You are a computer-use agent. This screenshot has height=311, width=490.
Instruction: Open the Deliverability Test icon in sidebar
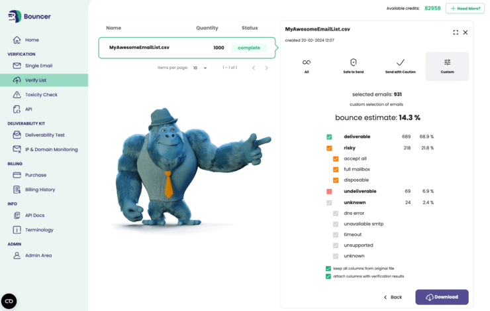[x=17, y=135]
